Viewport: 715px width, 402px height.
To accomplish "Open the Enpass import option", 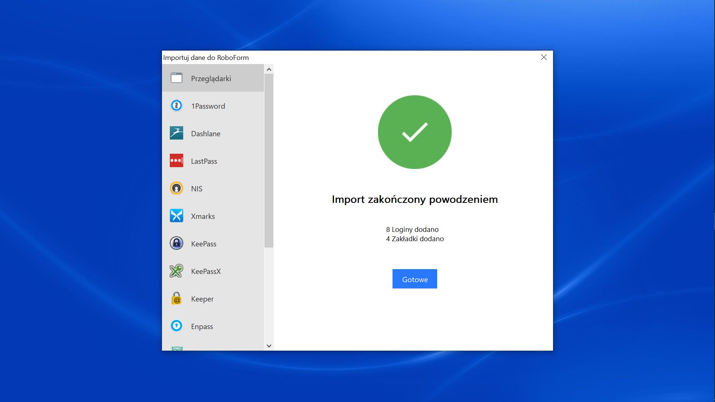I will [202, 326].
